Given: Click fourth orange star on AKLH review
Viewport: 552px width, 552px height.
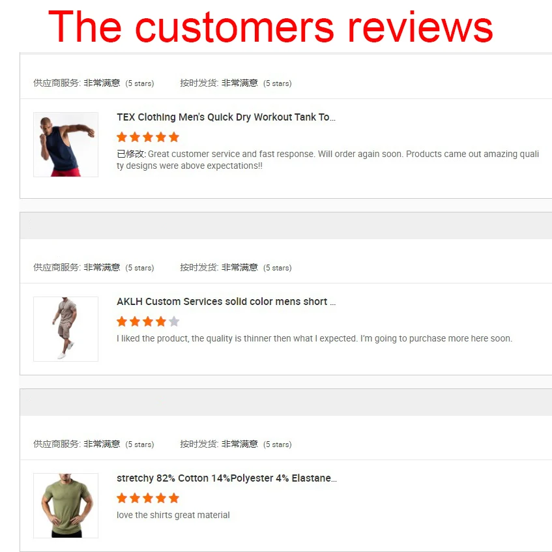Looking at the screenshot, I should [x=161, y=321].
